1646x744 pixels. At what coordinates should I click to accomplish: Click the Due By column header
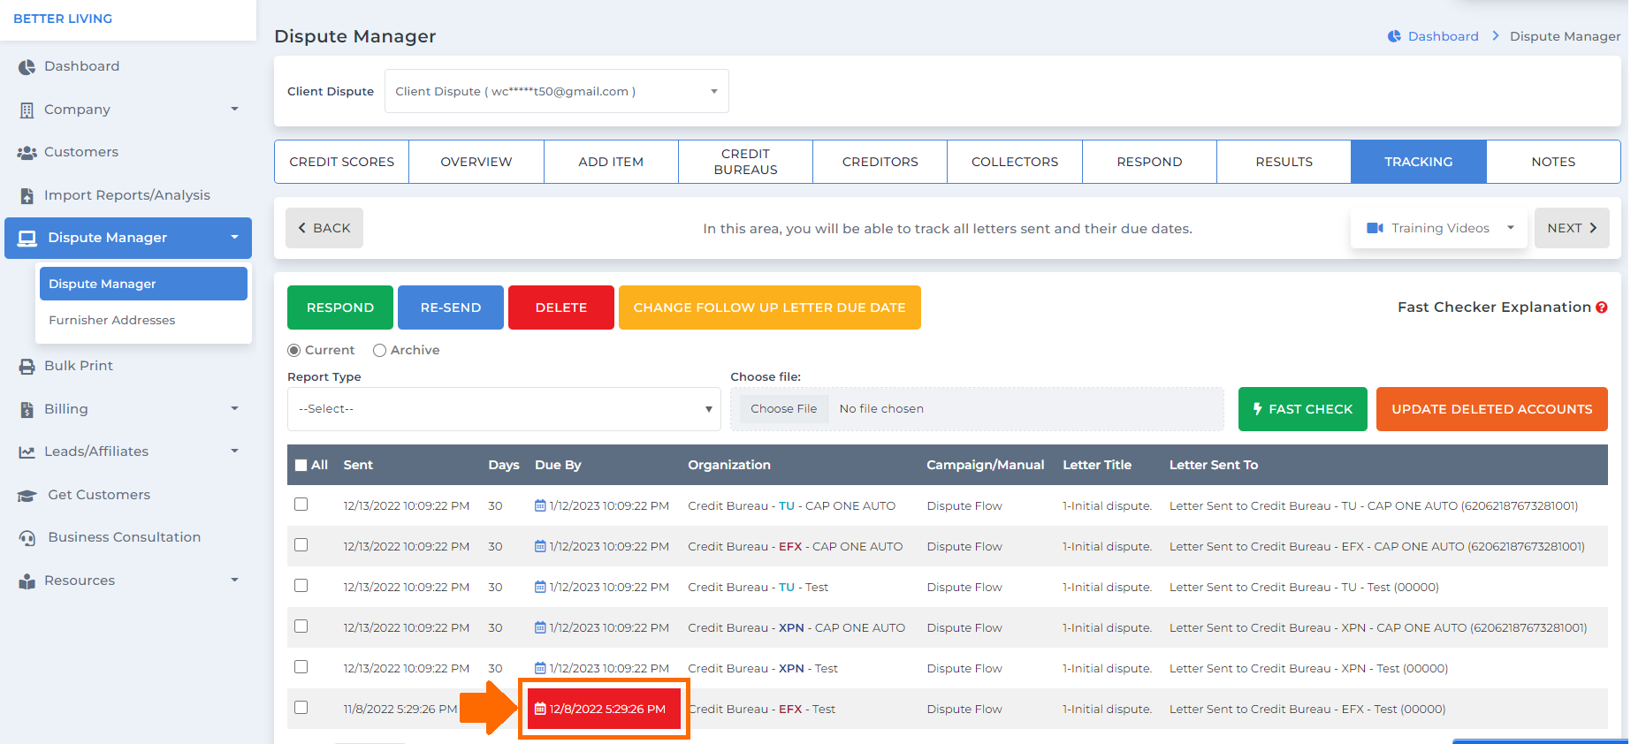[558, 465]
